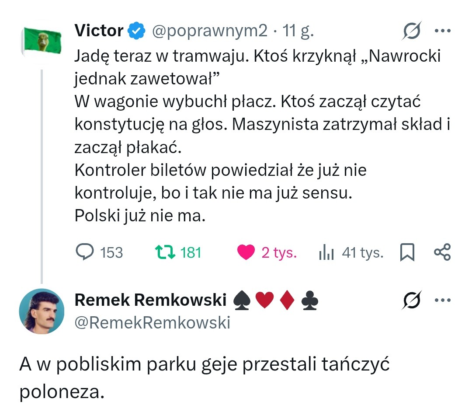Share Victor's post
This screenshot has height=409, width=472.
point(443,252)
